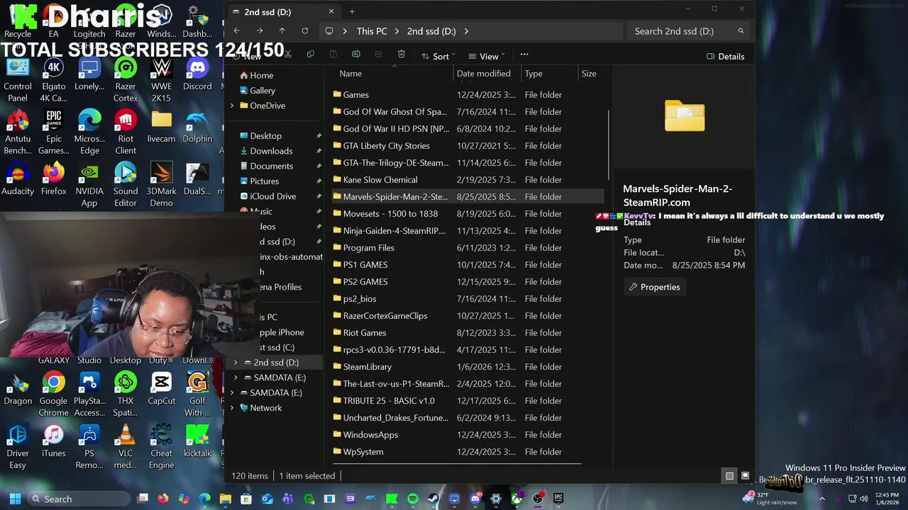Select the VLC media player desktop icon
This screenshot has width=908, height=510.
(x=126, y=446)
